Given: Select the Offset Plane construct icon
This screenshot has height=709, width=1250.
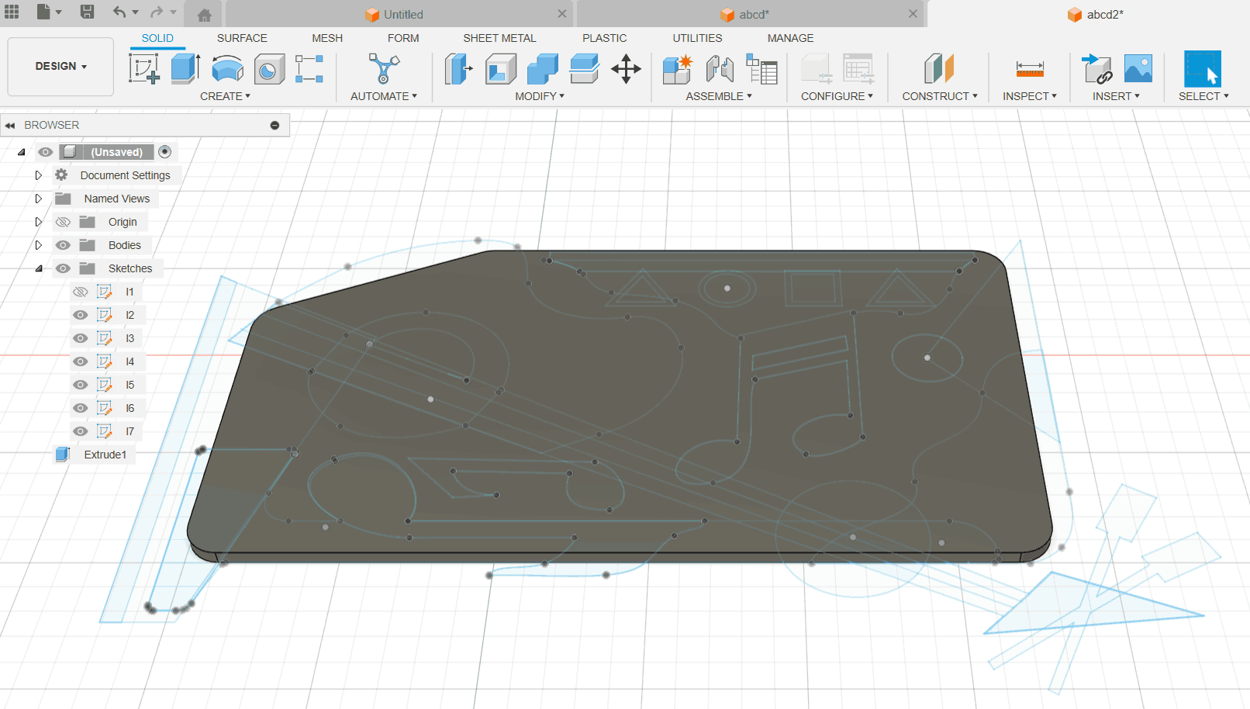Looking at the screenshot, I should [939, 68].
